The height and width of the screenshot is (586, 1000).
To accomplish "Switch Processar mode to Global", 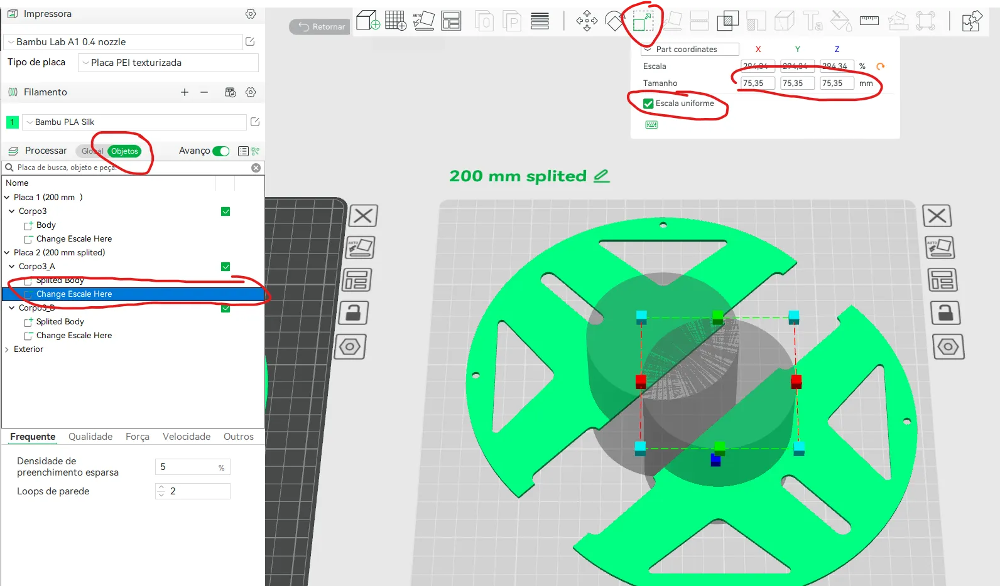I will (92, 151).
